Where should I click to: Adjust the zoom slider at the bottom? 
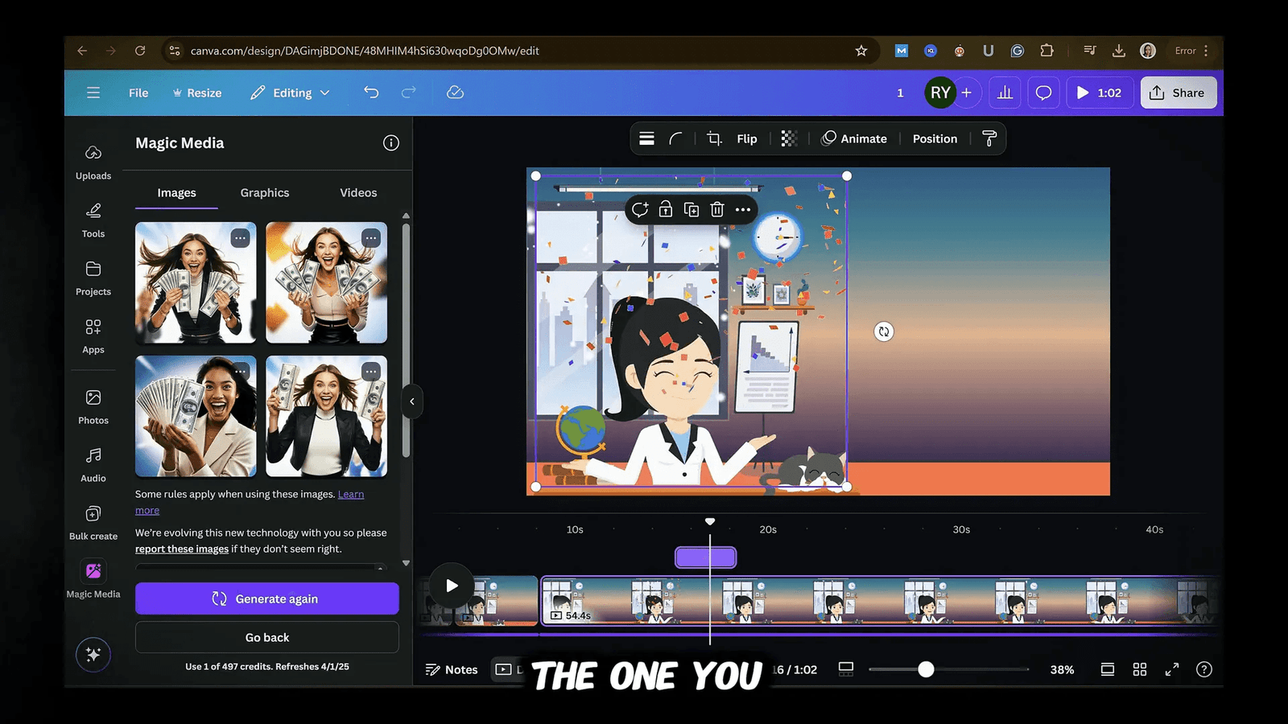tap(926, 668)
